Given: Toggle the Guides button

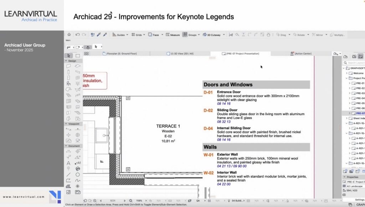Looking at the screenshot, I should pos(119,35).
